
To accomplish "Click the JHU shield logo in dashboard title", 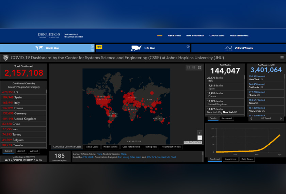I will pos(6,58).
